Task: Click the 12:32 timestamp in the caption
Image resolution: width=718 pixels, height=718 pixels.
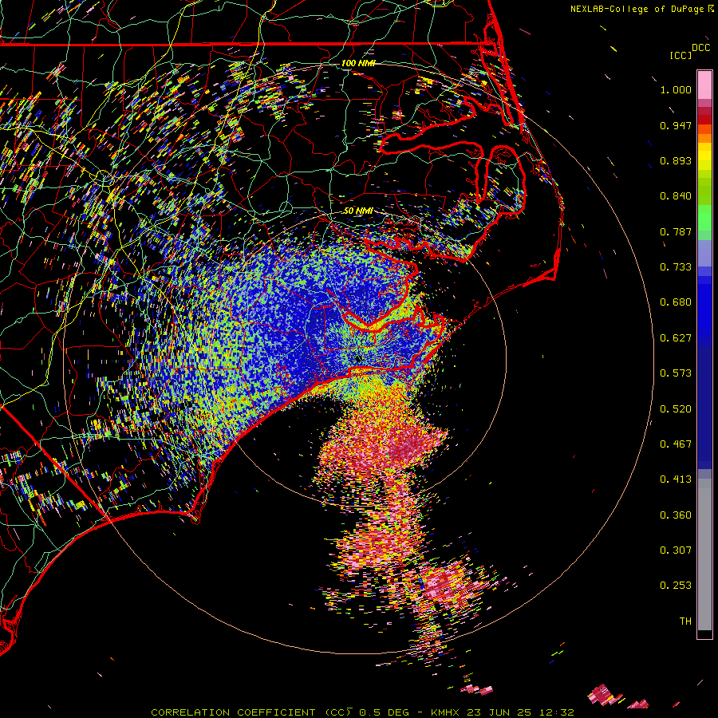Action: tap(556, 712)
